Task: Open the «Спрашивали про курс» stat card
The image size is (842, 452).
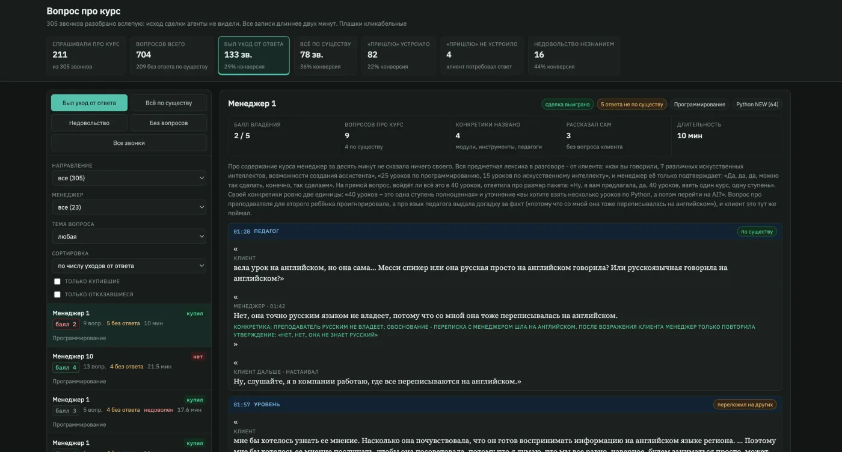Action: coord(86,55)
